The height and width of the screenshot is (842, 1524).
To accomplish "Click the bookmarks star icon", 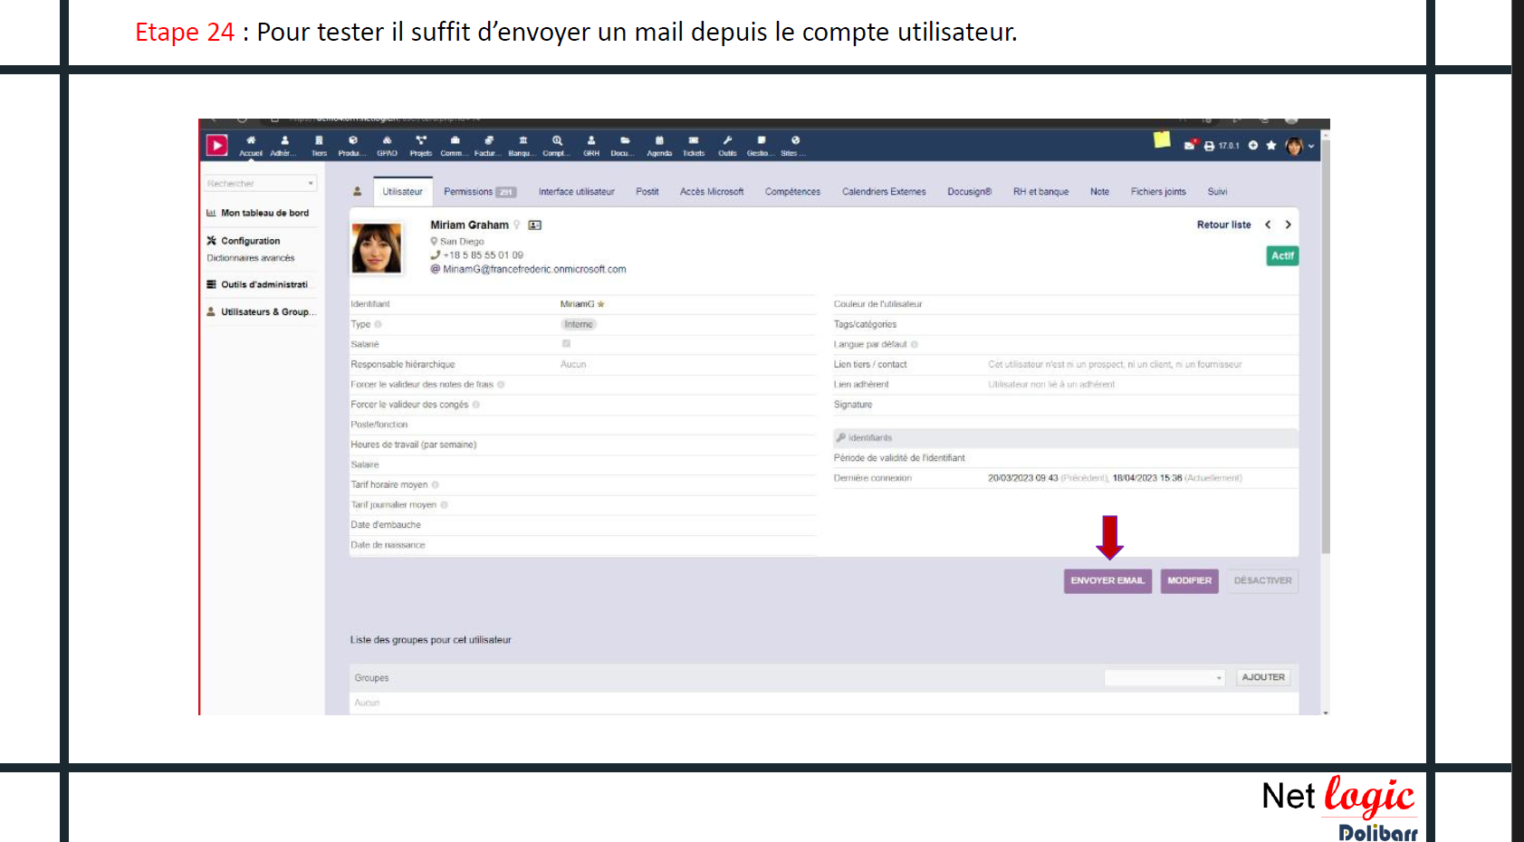I will tap(1271, 145).
